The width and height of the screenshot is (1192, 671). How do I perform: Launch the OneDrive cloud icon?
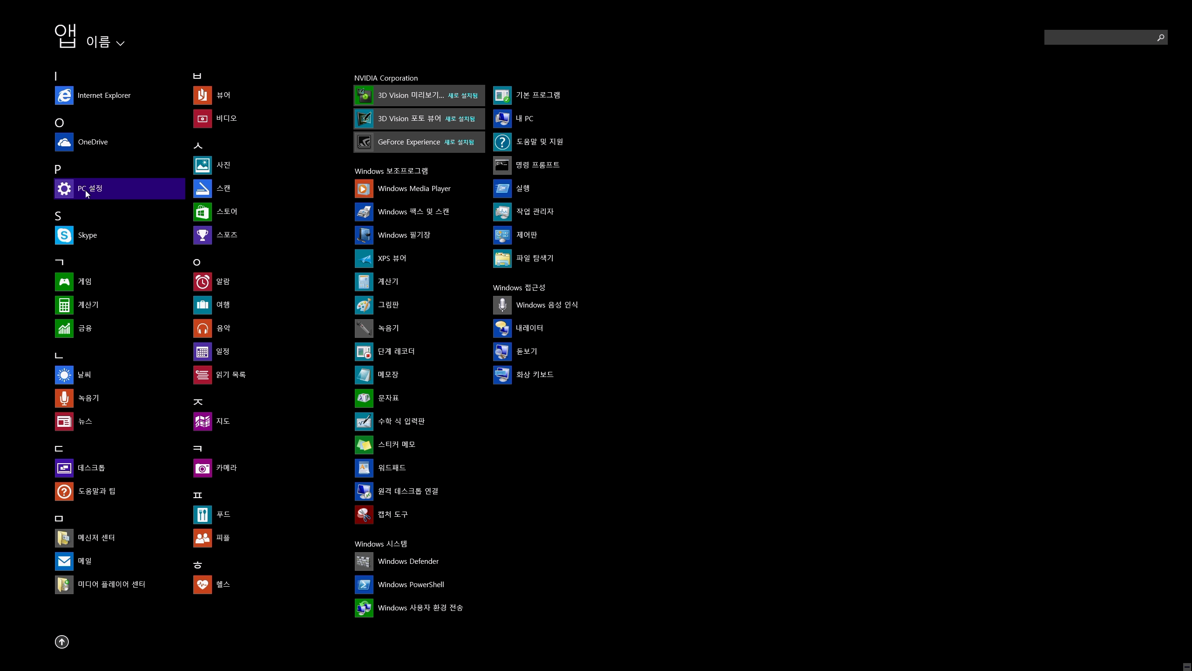(x=64, y=142)
